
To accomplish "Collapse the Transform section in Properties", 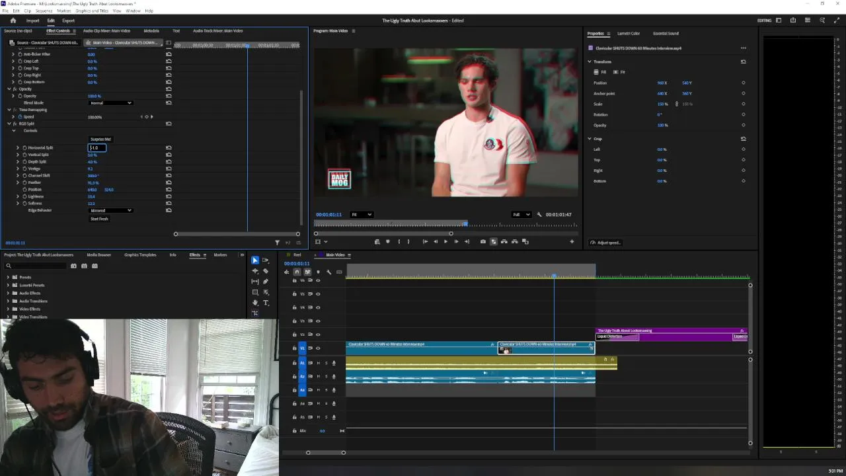I will (590, 61).
